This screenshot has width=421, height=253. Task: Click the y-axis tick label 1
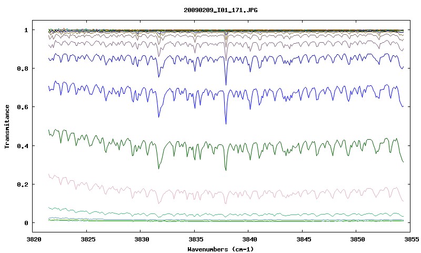tap(26, 30)
